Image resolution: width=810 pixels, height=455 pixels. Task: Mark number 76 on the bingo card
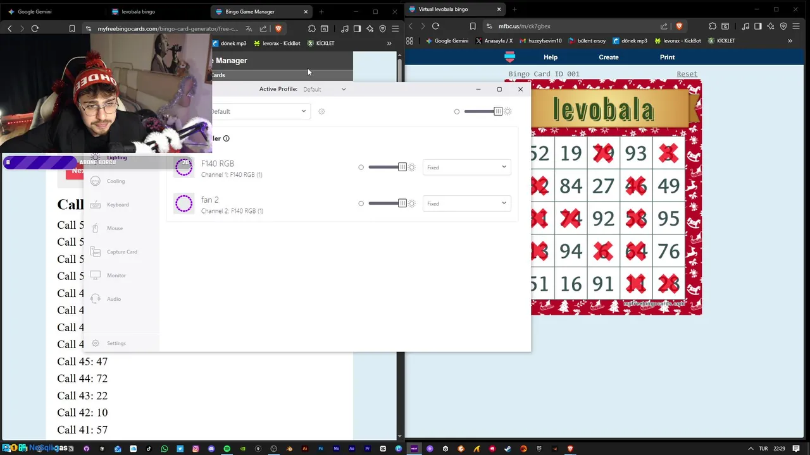(668, 252)
